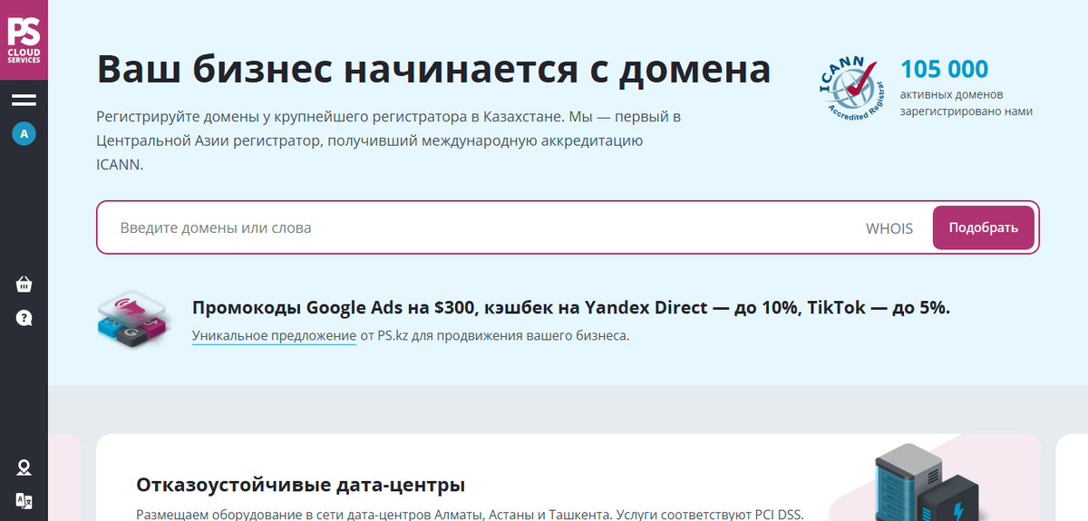Open the help question mark icon
Screen dimensions: 1088x521
point(24,318)
